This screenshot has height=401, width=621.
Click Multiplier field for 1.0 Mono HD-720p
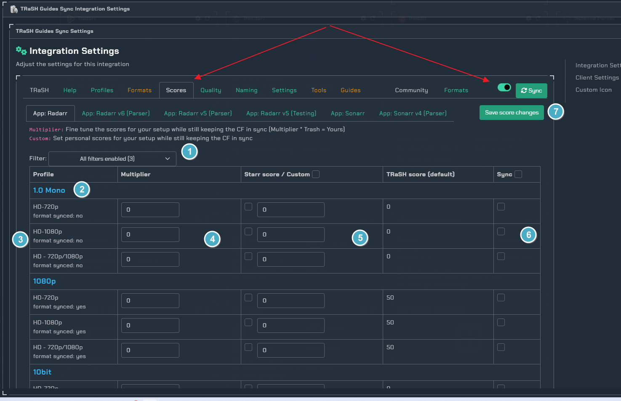[x=150, y=210]
